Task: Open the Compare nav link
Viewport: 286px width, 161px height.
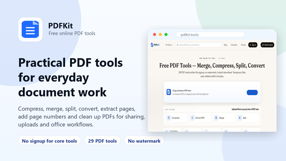Action: [234, 45]
